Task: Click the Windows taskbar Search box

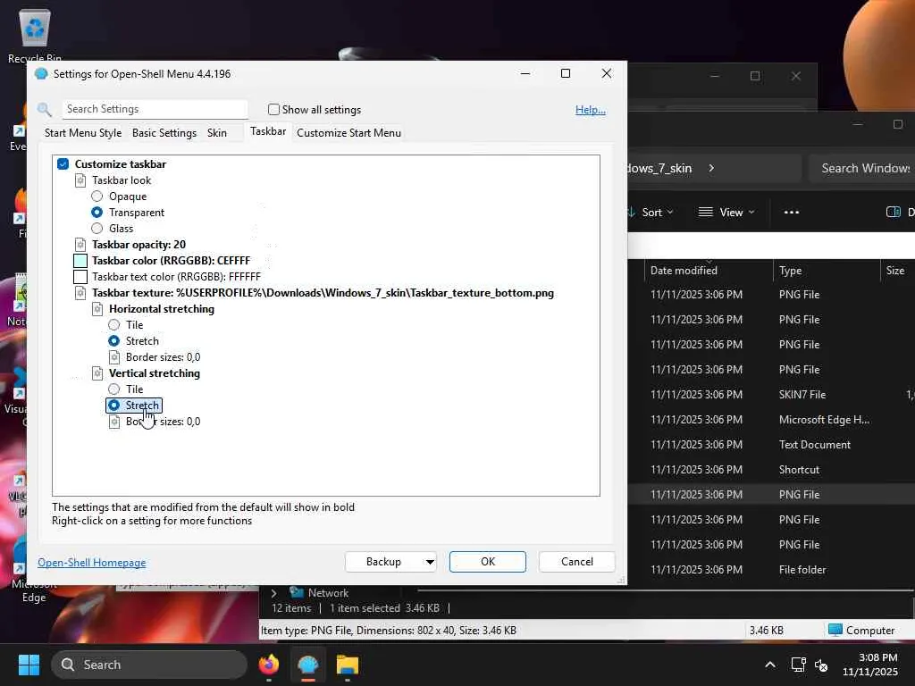Action: (149, 665)
